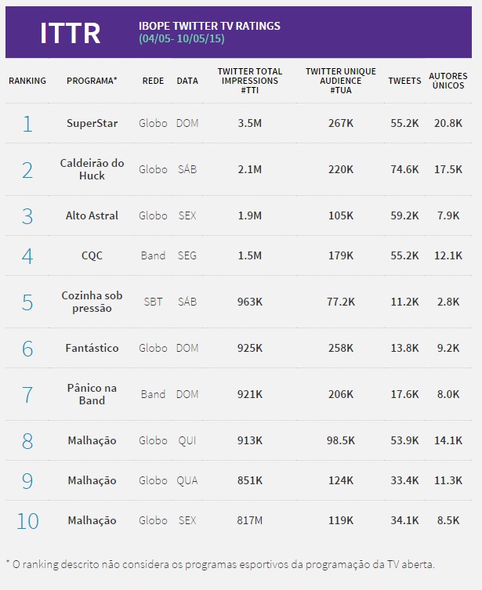Image resolution: width=482 pixels, height=590 pixels.
Task: Click the date range 04/05-10/05/15
Action: tap(181, 39)
